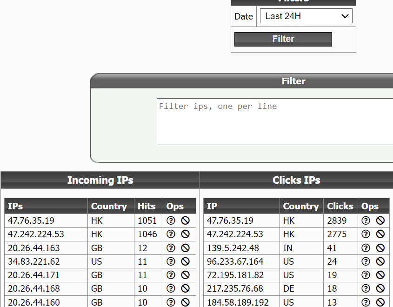Viewport: 393px width, 307px height.
Task: Block incoming IP 34.83.221.62
Action: pos(186,261)
